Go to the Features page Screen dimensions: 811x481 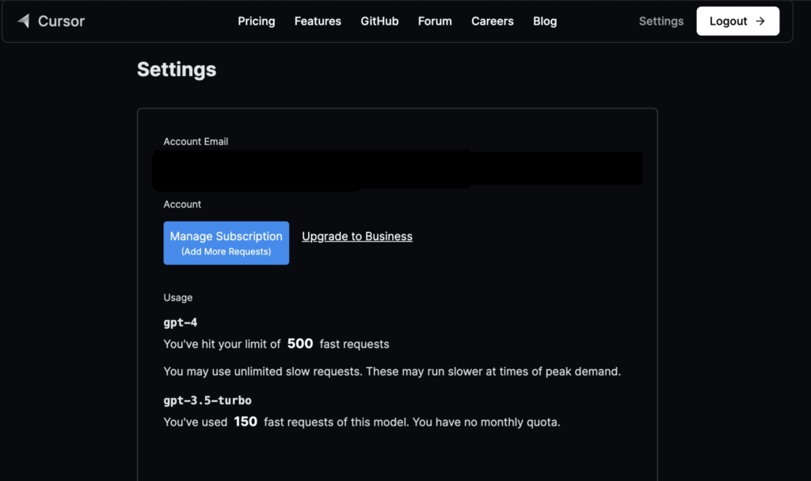point(318,21)
